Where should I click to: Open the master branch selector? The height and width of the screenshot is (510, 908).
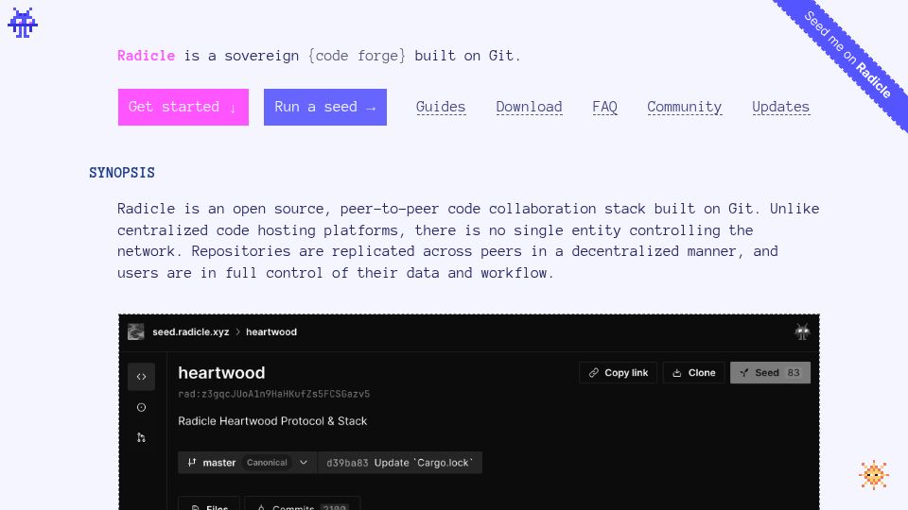point(248,463)
